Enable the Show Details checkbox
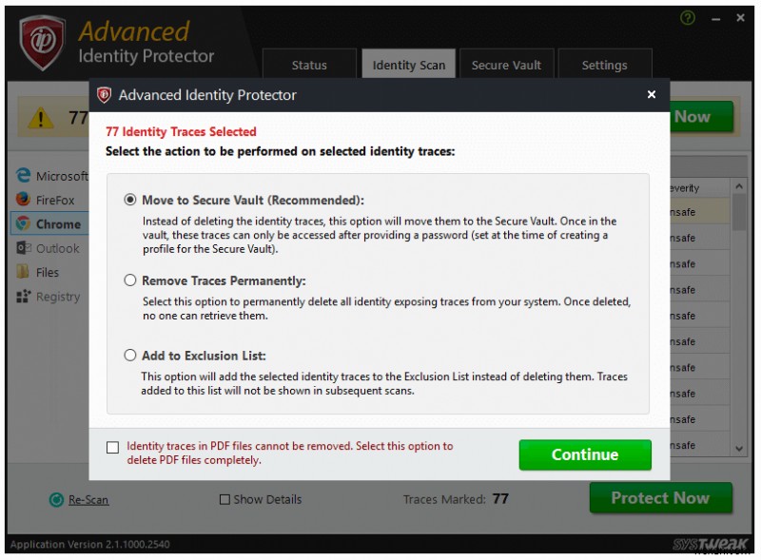Screen dimensions: 761x560 [224, 499]
